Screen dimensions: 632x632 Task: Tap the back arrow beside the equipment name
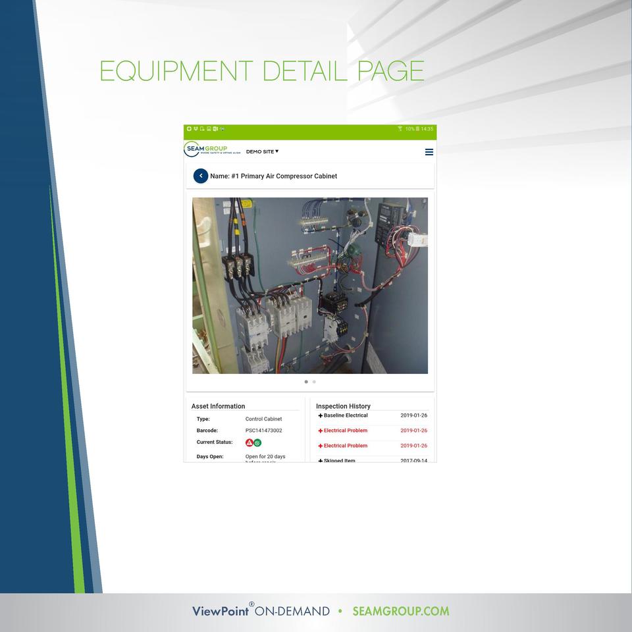click(x=200, y=176)
